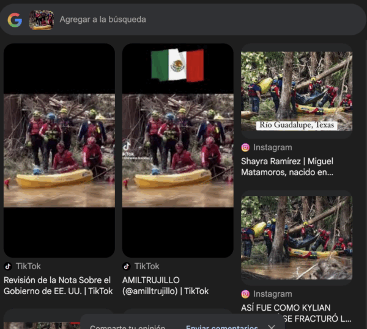The width and height of the screenshot is (367, 329).
Task: Open the first TikTok rescue boat image
Action: [59, 151]
